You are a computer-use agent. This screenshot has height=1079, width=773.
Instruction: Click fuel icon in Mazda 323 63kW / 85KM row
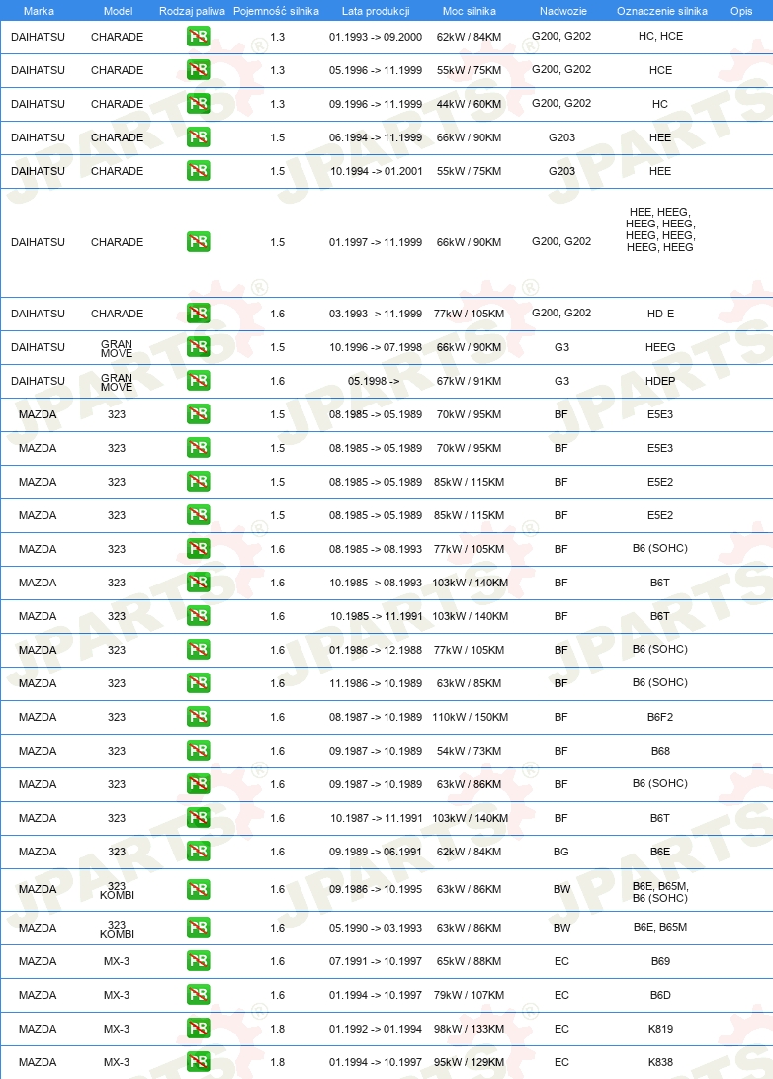click(198, 683)
